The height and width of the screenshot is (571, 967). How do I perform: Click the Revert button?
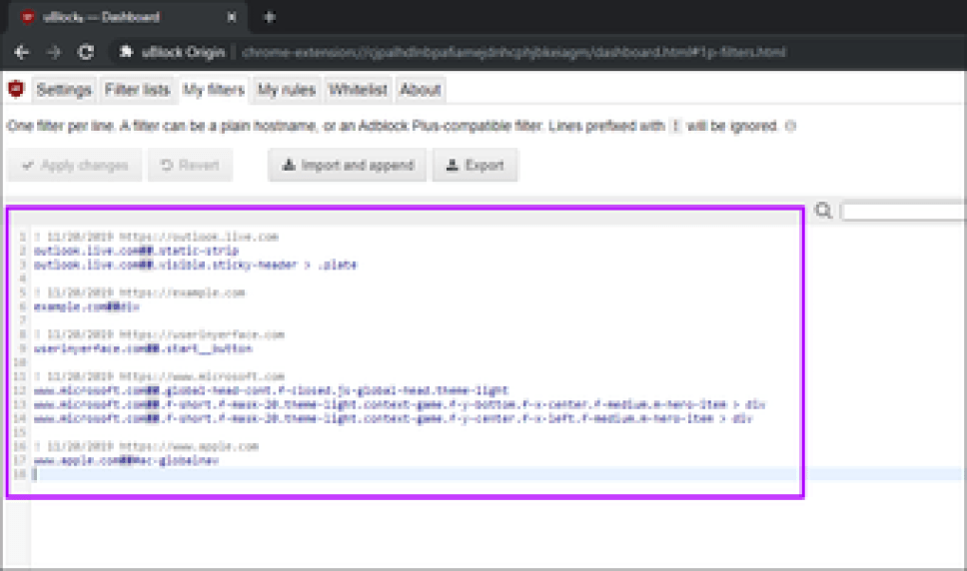pos(190,165)
